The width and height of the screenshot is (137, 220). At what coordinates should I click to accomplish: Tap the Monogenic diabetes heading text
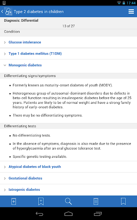coord(25,65)
